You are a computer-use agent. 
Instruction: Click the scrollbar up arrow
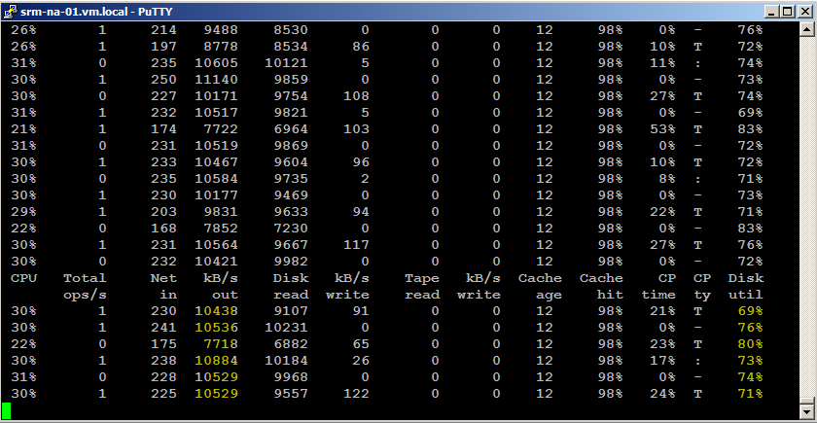coord(806,29)
